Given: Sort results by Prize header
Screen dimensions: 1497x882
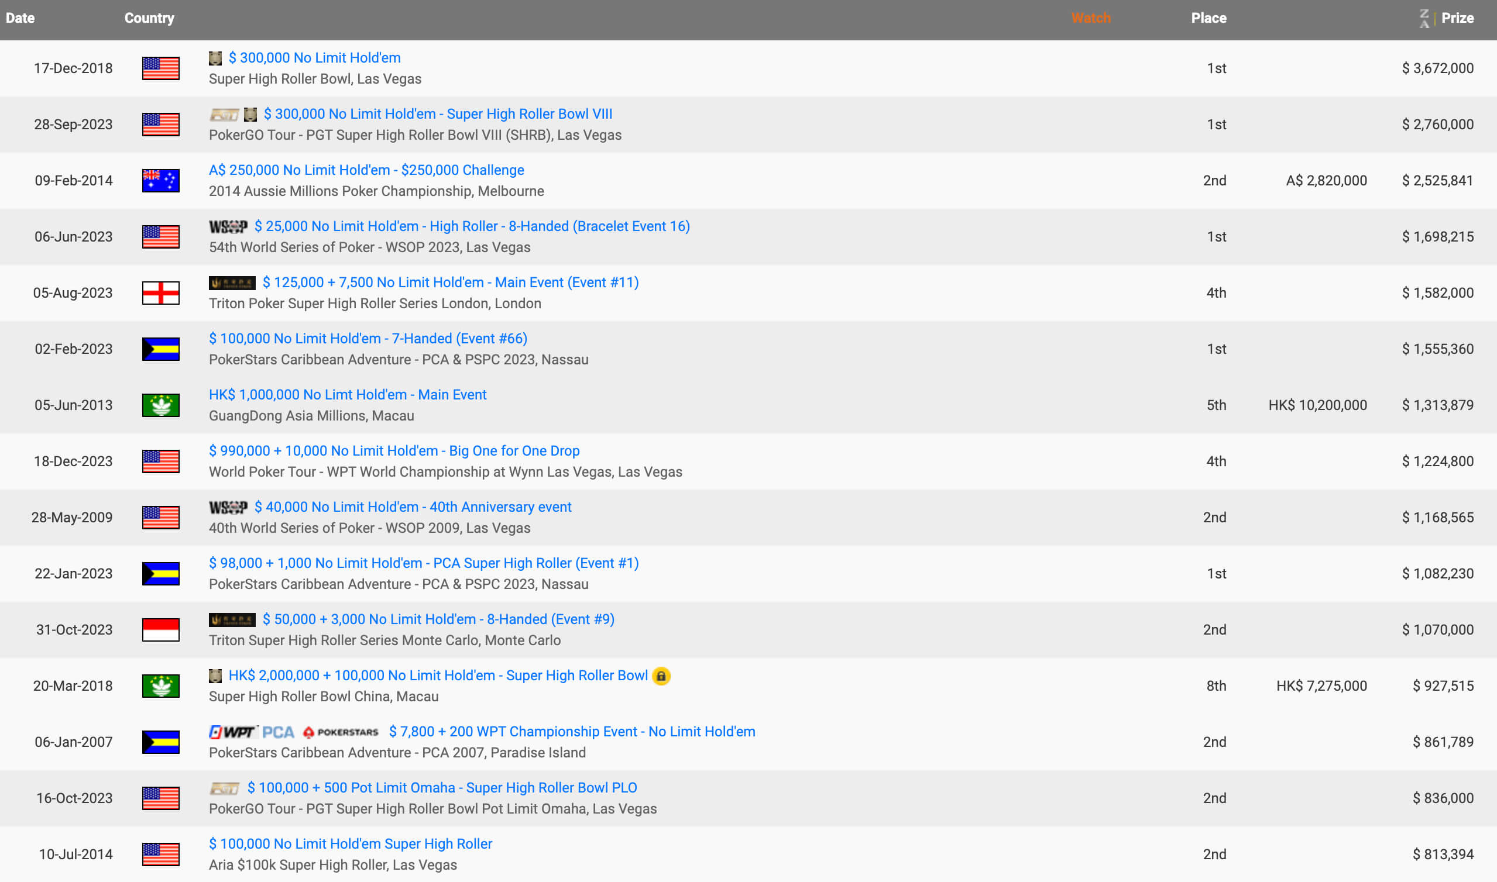Looking at the screenshot, I should coord(1457,19).
